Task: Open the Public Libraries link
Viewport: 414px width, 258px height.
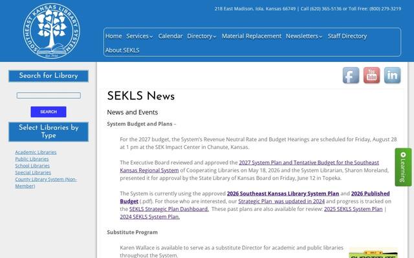Action: [32, 159]
